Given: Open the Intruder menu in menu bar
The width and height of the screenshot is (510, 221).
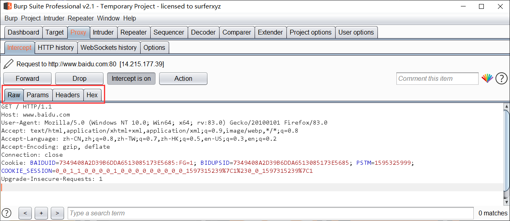Looking at the screenshot, I should [54, 18].
